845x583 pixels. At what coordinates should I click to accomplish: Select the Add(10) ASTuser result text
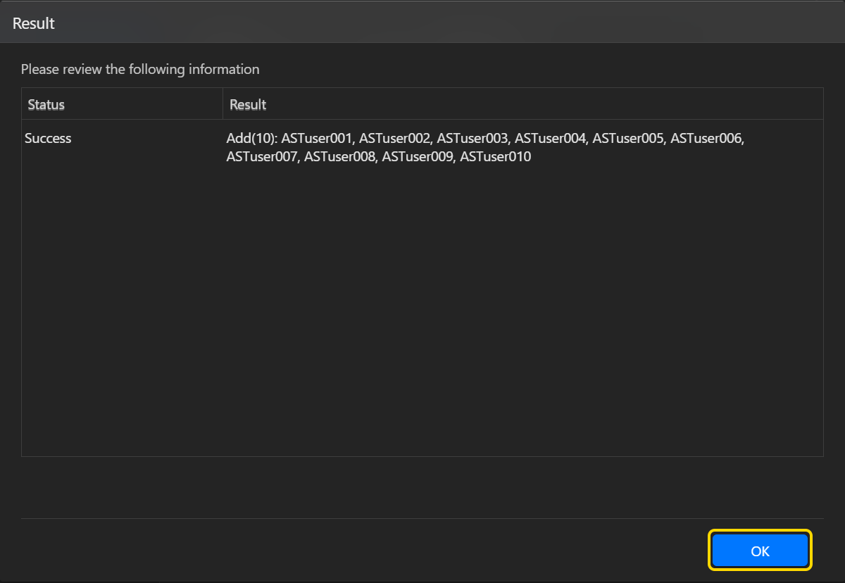pyautogui.click(x=485, y=148)
